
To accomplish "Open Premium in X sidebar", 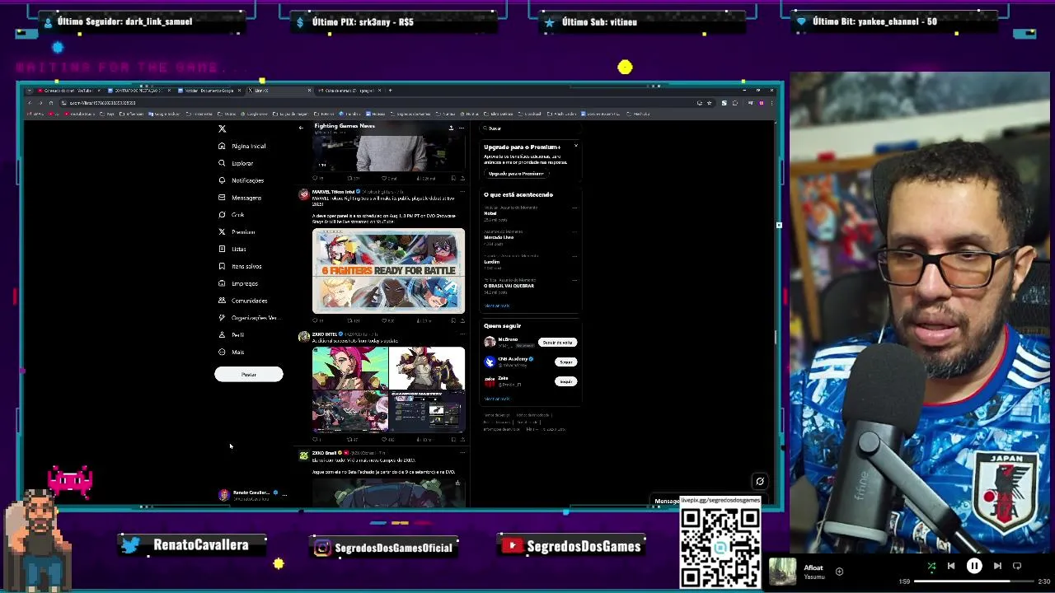I will click(x=237, y=232).
